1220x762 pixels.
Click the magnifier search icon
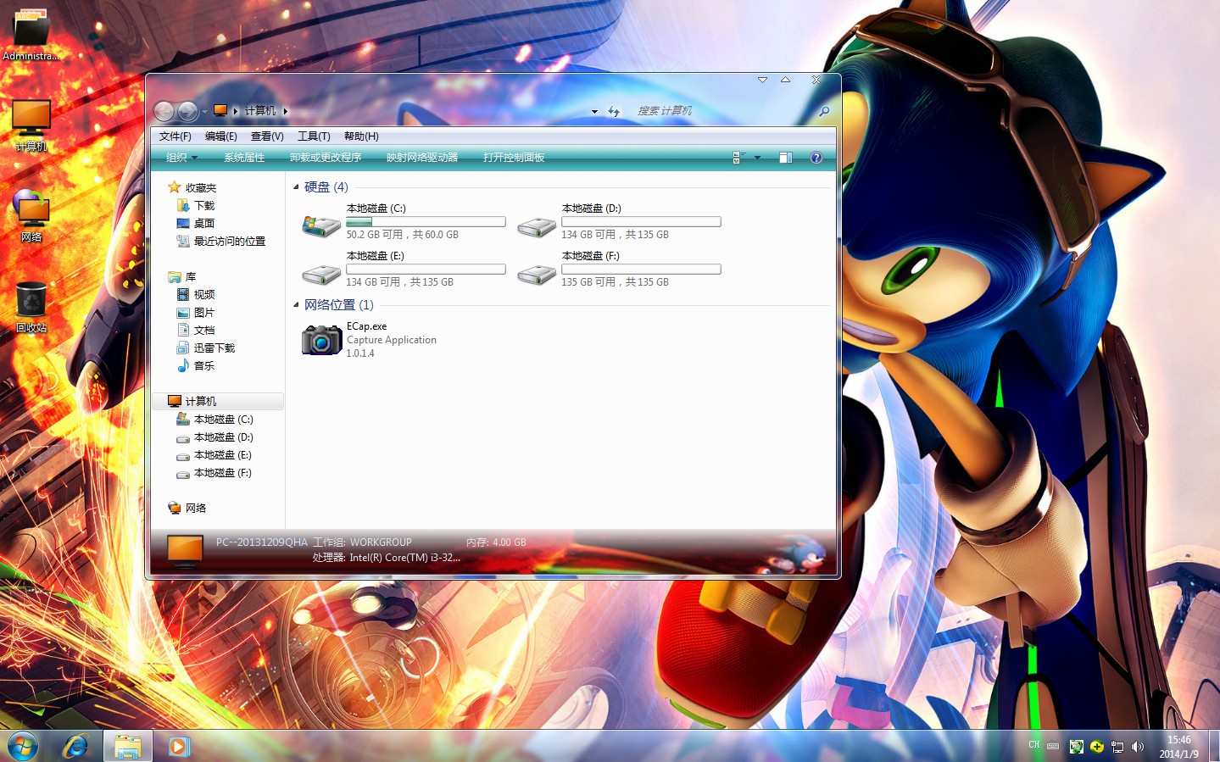click(x=823, y=111)
